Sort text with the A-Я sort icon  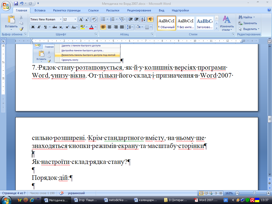point(143,19)
